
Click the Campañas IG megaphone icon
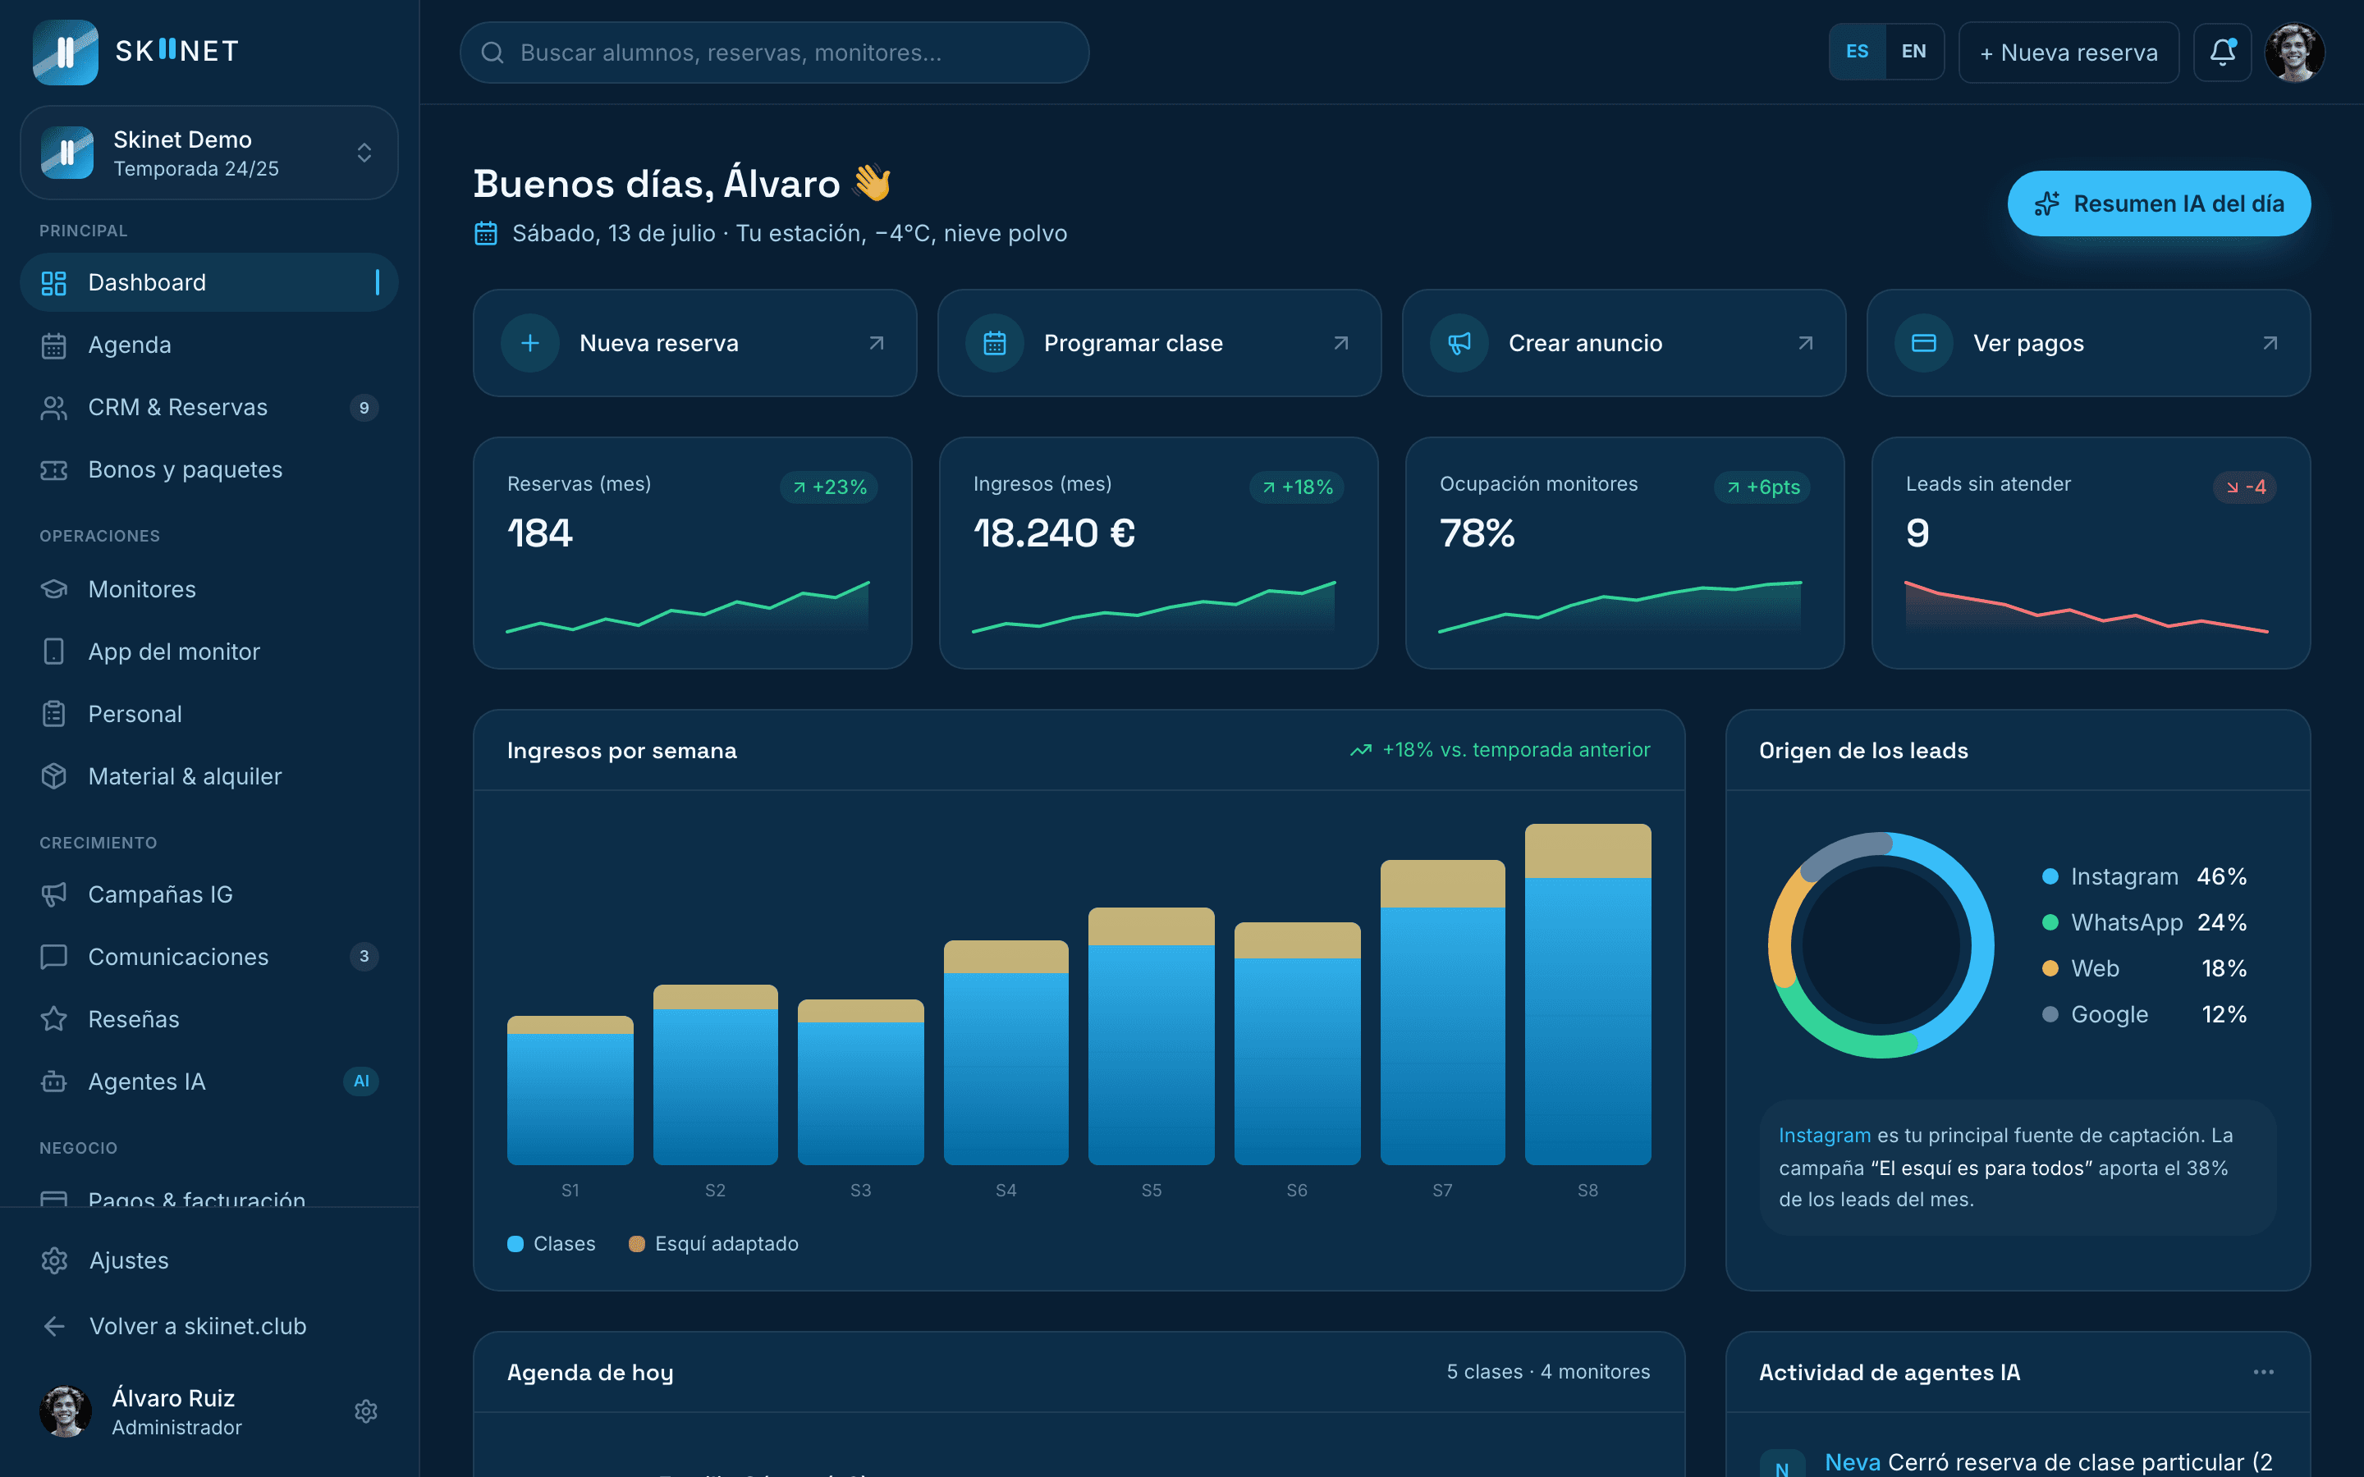pyautogui.click(x=53, y=894)
